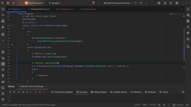Open the main hamburger menu
The height and width of the screenshot is (107, 191).
8,3
